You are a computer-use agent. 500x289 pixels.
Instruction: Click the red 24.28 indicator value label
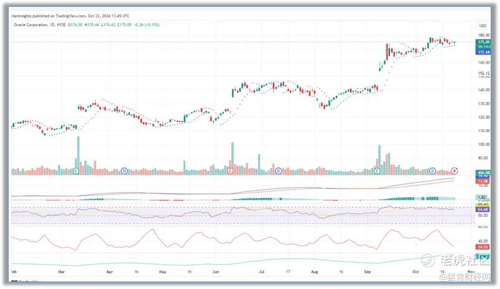tap(483, 247)
